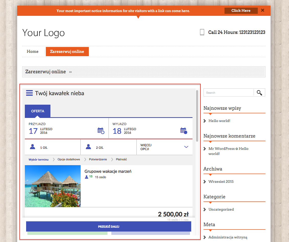Open the Hello world! link in the comment entry

coord(229,151)
